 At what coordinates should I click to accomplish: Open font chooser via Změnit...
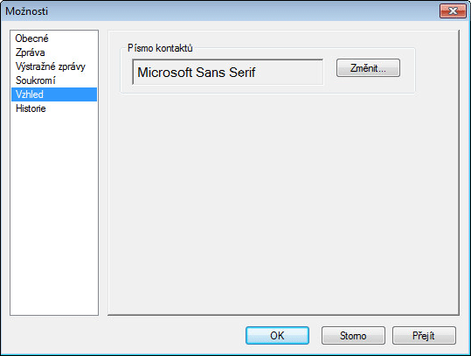pos(368,68)
